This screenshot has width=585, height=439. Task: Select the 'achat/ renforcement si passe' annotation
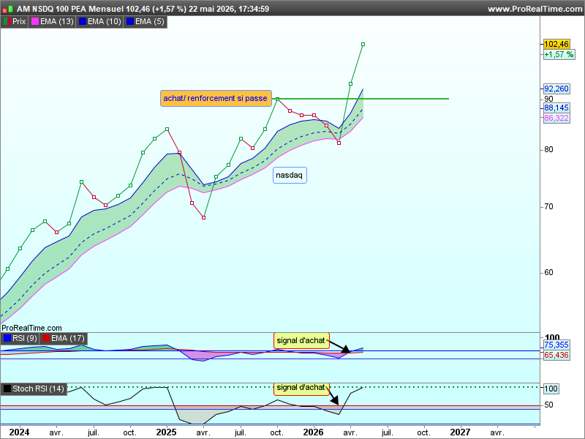click(216, 99)
